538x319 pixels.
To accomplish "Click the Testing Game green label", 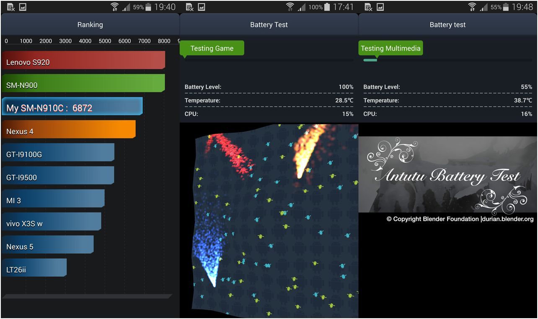I will point(212,48).
